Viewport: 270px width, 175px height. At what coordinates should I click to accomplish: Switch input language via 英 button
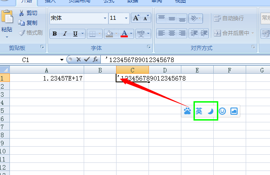(199, 111)
